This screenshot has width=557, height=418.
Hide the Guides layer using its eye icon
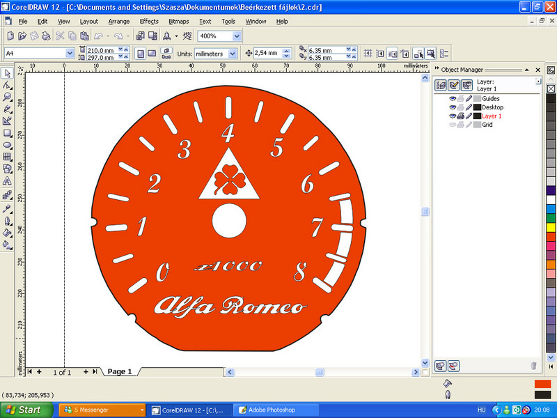pyautogui.click(x=452, y=98)
